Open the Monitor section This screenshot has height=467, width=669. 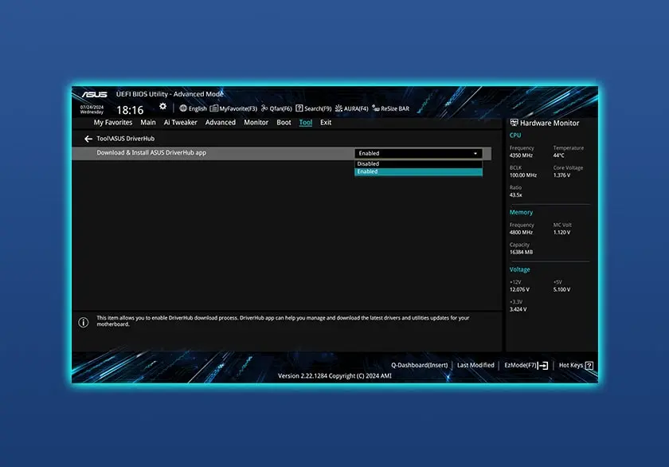point(255,122)
